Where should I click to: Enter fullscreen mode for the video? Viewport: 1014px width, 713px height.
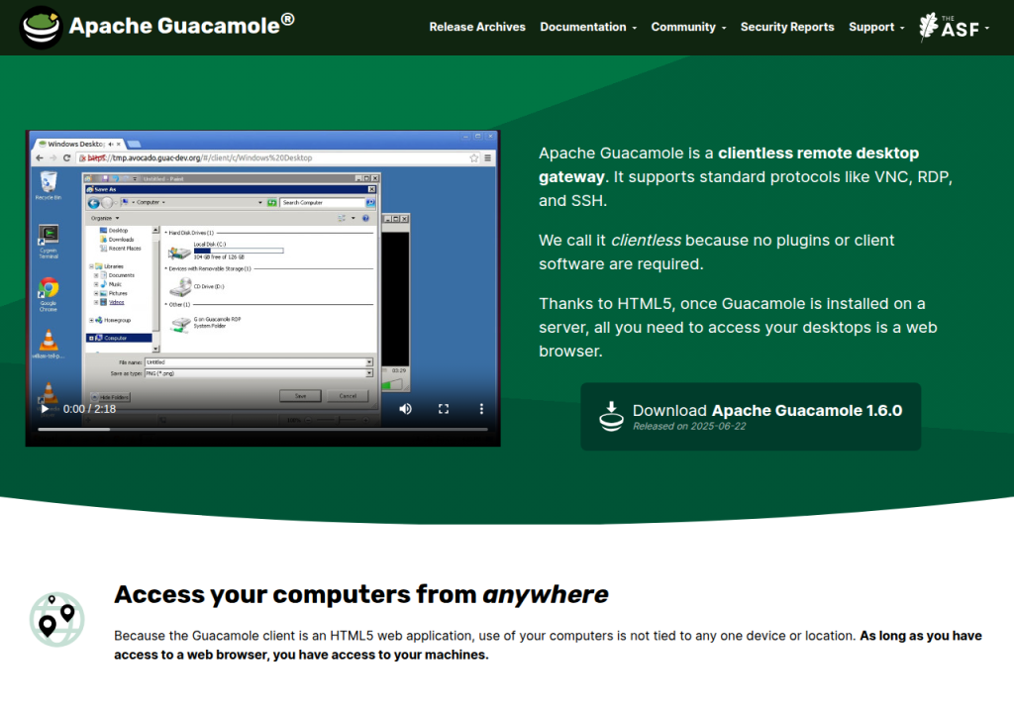point(444,409)
